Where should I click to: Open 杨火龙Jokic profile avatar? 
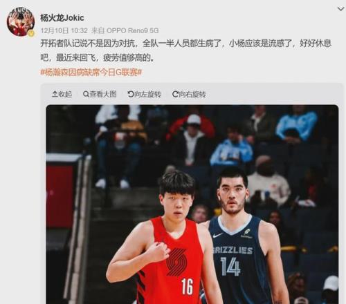click(x=21, y=21)
